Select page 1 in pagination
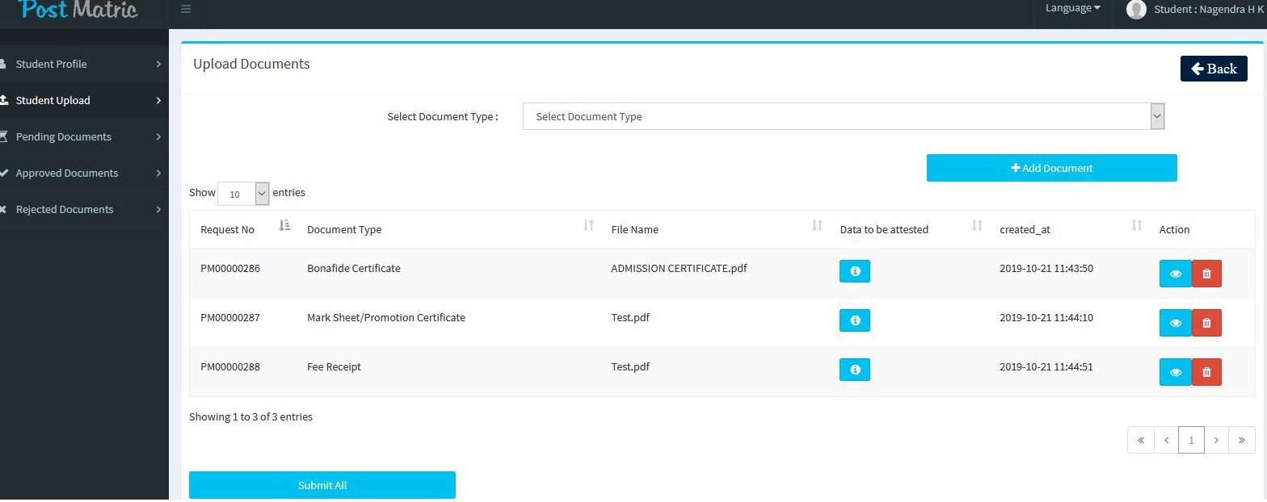The image size is (1267, 502). [1191, 440]
